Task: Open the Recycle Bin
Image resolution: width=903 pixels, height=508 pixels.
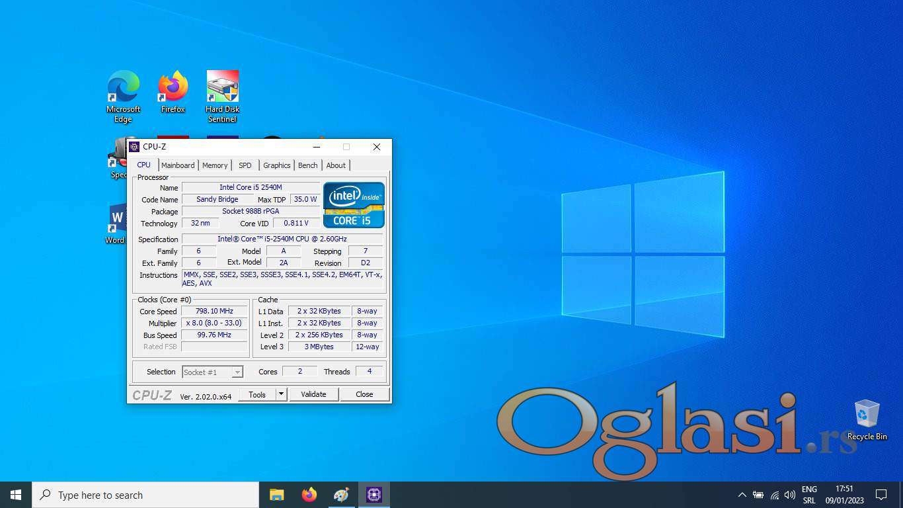Action: (867, 415)
